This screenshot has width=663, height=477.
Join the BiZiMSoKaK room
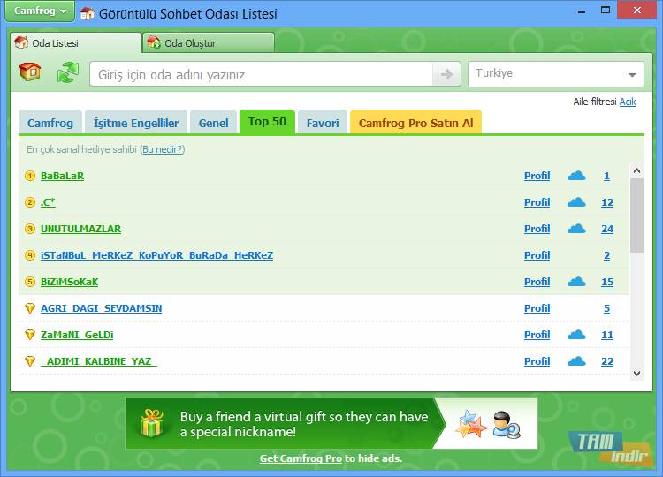point(69,282)
